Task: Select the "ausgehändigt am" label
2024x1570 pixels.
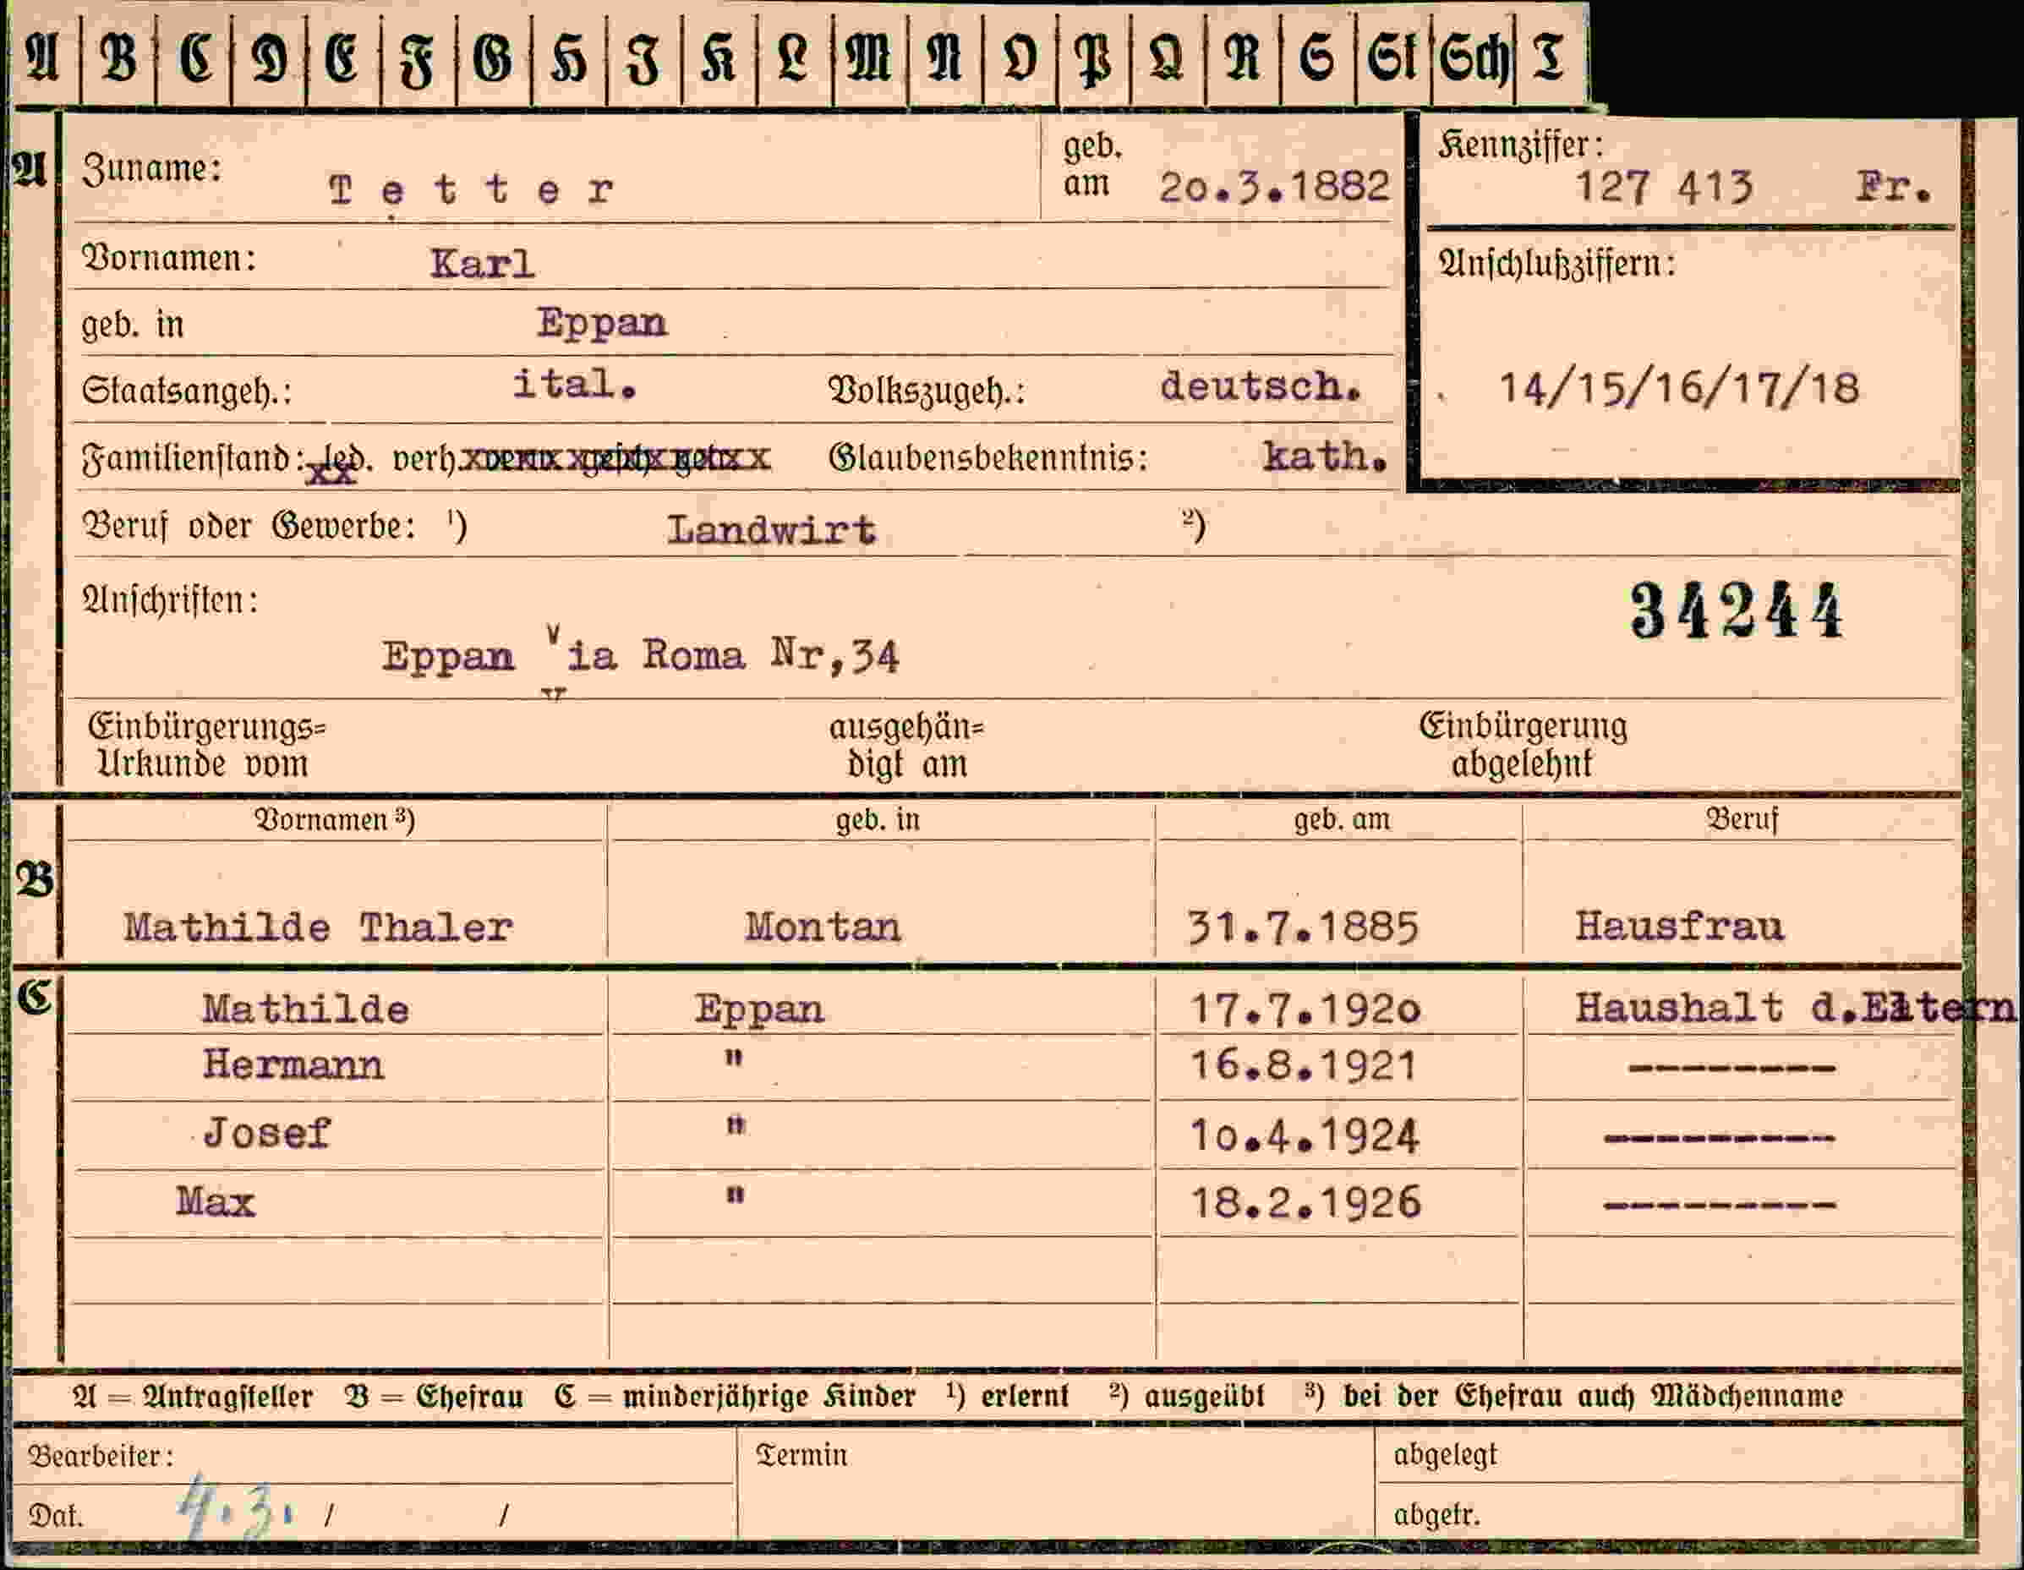Action: (906, 746)
